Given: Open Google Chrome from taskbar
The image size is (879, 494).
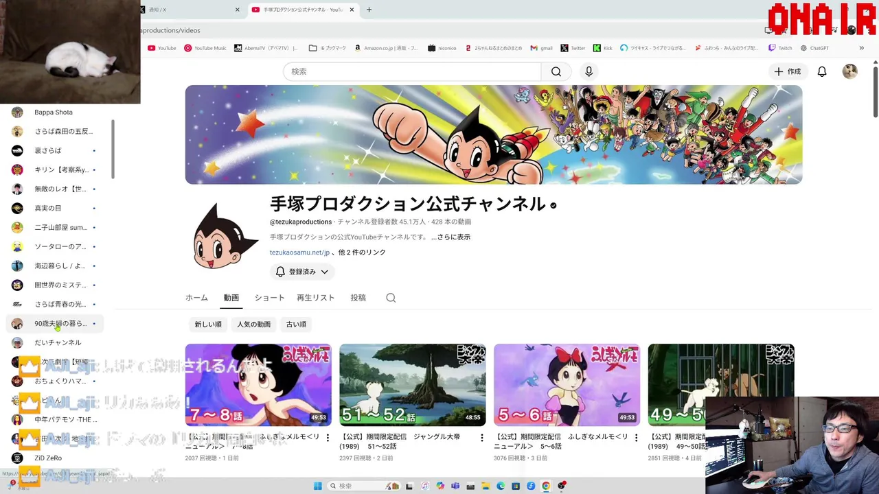Looking at the screenshot, I should 546,486.
